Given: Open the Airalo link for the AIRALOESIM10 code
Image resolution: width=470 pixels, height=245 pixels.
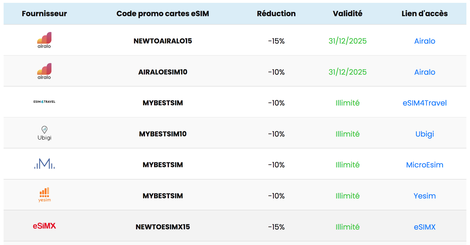Looking at the screenshot, I should click(424, 72).
